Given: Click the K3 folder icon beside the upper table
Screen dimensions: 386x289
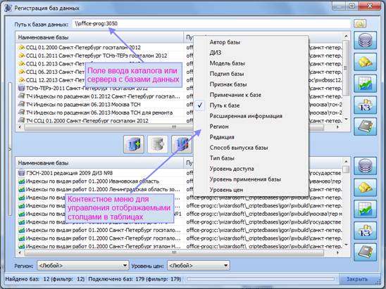Looking at the screenshot, I should click(366, 105).
